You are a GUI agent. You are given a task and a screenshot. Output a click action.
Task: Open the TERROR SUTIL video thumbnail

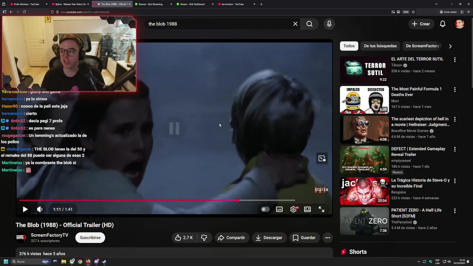[x=364, y=70]
